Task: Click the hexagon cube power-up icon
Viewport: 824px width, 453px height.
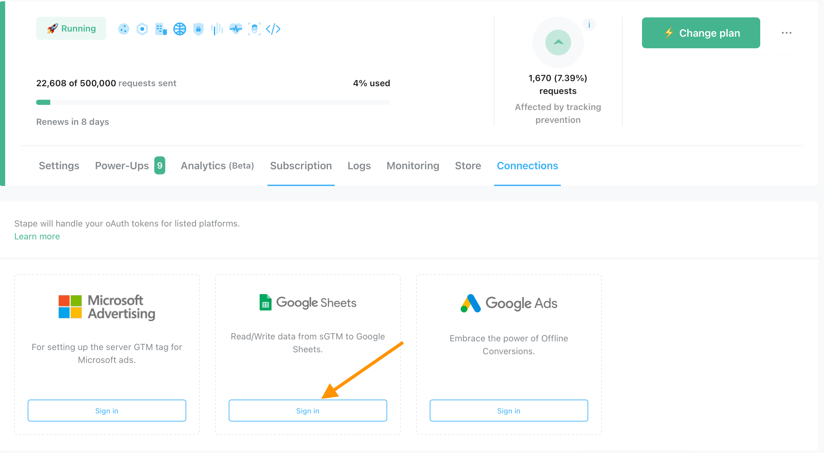Action: (x=142, y=29)
